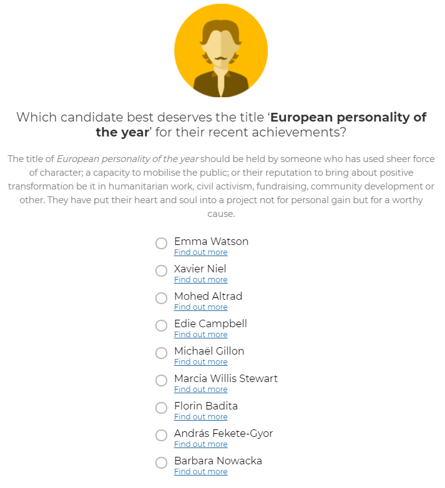
Task: Open 'Find out more' for Michaël Gillon
Action: [x=200, y=362]
